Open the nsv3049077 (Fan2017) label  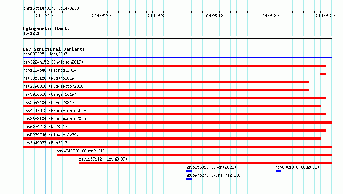pyautogui.click(x=46, y=143)
